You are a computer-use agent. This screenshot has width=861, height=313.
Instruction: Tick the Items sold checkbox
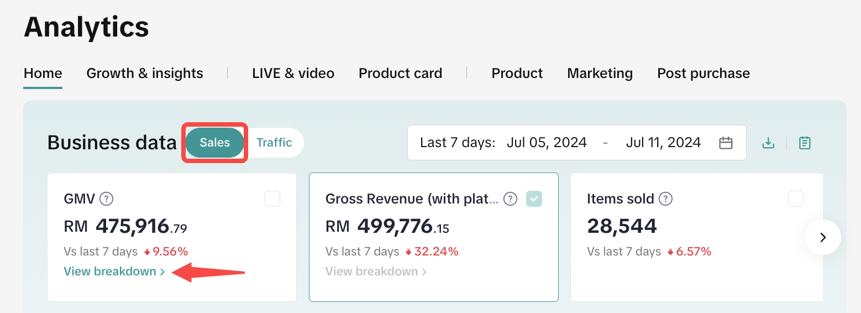point(796,199)
